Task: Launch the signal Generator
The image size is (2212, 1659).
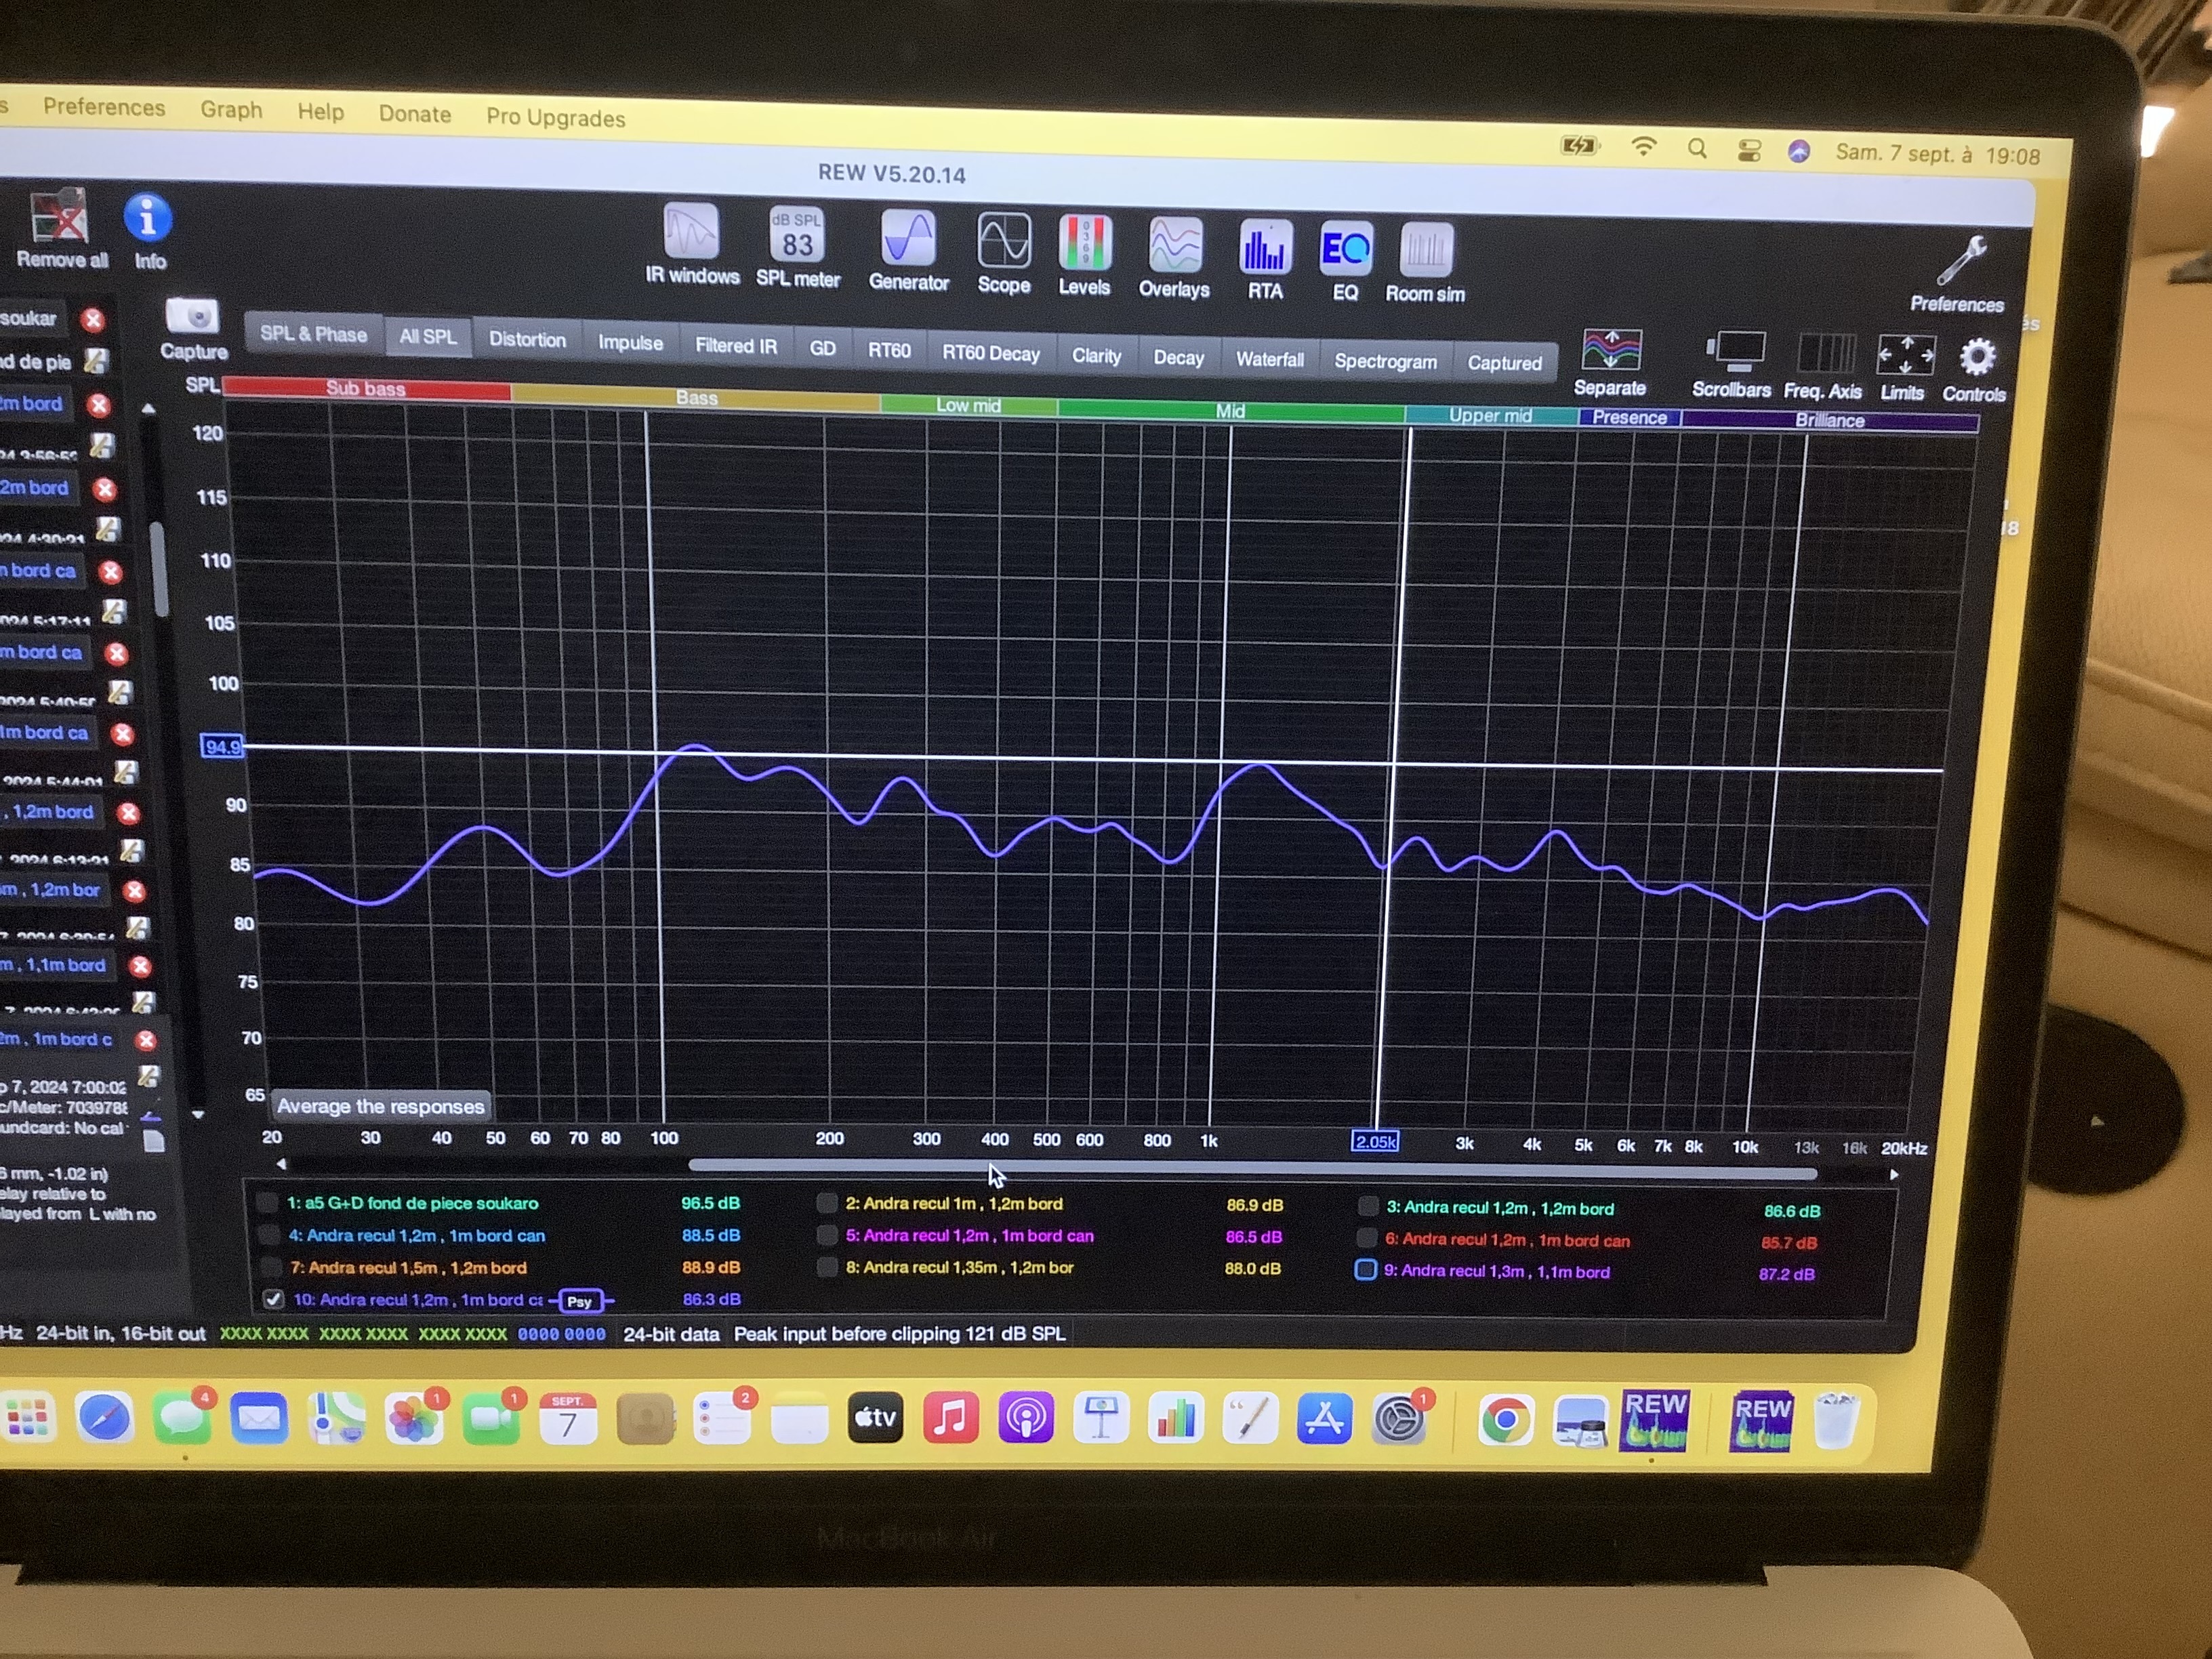Action: pyautogui.click(x=908, y=240)
